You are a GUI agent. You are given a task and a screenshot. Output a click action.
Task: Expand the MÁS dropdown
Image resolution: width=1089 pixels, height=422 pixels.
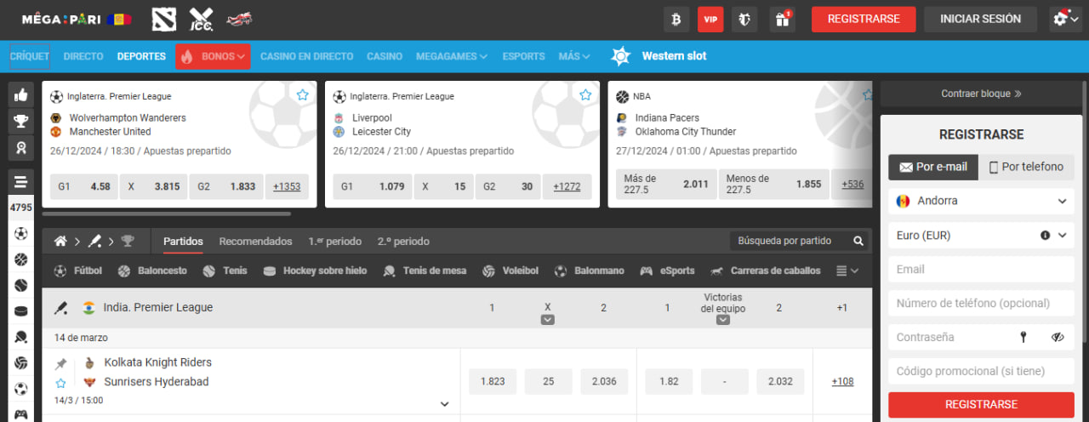574,56
